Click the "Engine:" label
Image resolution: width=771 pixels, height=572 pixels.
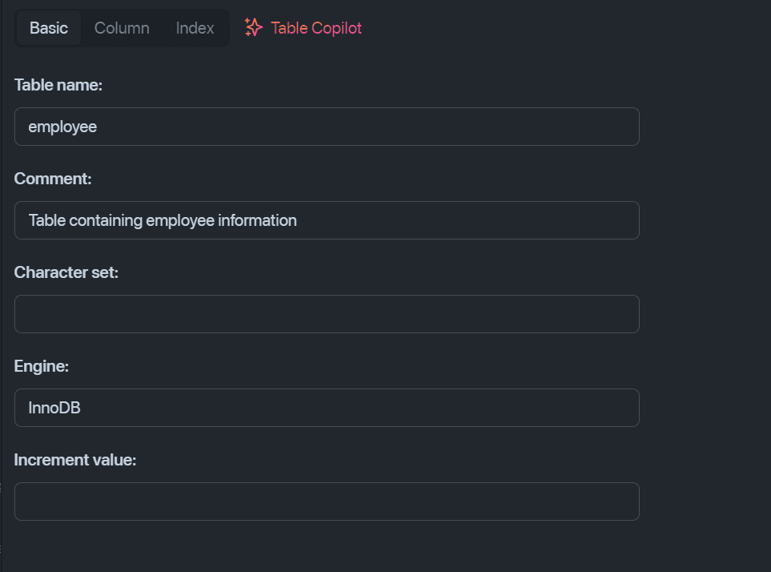[x=42, y=366]
